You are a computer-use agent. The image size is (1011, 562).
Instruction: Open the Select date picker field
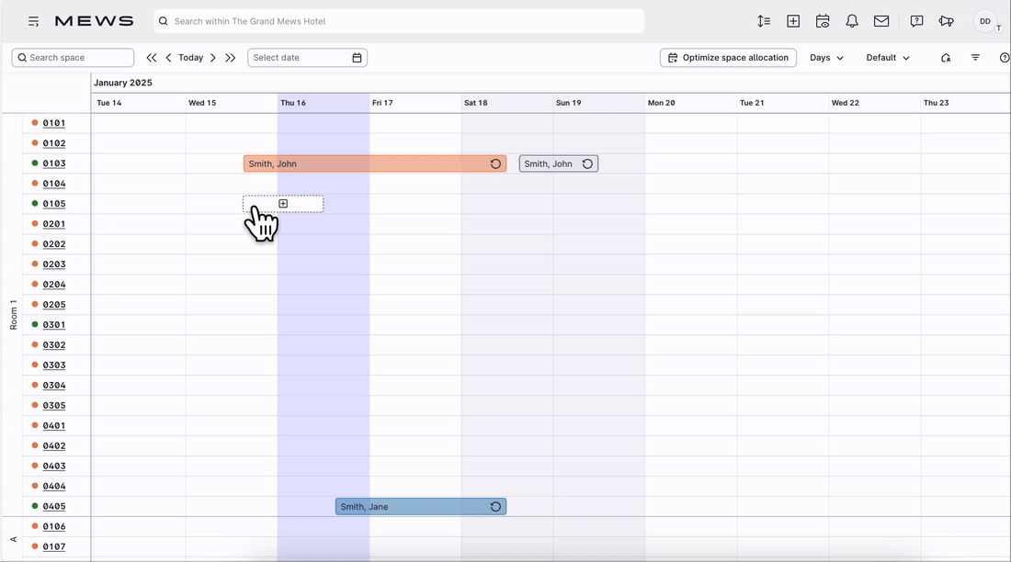pyautogui.click(x=307, y=58)
